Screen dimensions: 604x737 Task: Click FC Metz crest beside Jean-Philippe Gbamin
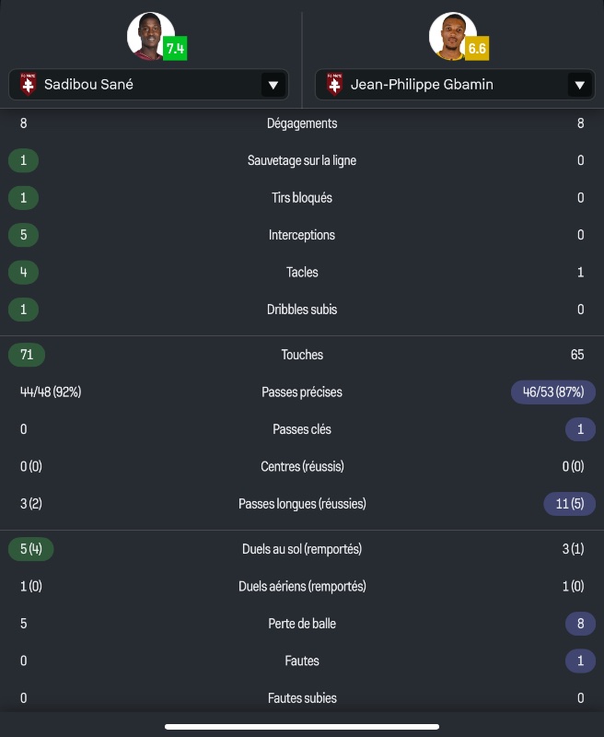[x=333, y=86]
